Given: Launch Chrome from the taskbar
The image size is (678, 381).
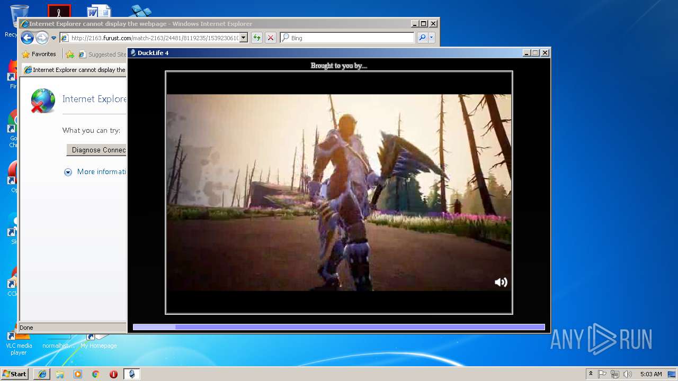Looking at the screenshot, I should [x=96, y=374].
